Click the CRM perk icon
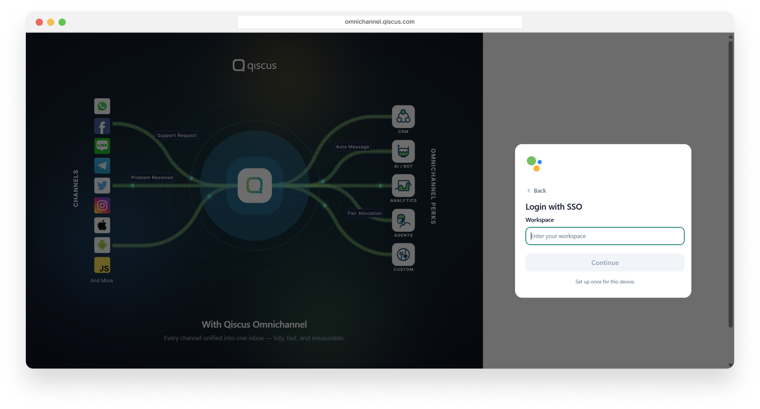Image resolution: width=760 pixels, height=409 pixels. click(403, 117)
